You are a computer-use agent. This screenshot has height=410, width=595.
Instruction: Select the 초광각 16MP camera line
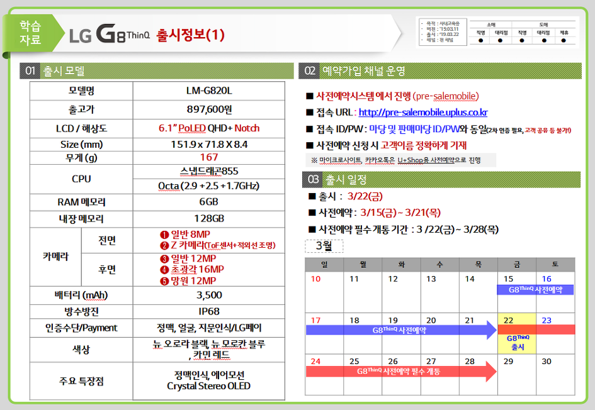click(x=191, y=269)
